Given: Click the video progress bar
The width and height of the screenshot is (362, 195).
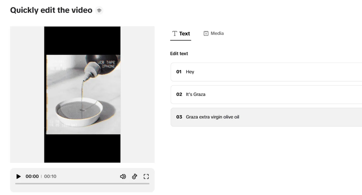Looking at the screenshot, I should (82, 184).
